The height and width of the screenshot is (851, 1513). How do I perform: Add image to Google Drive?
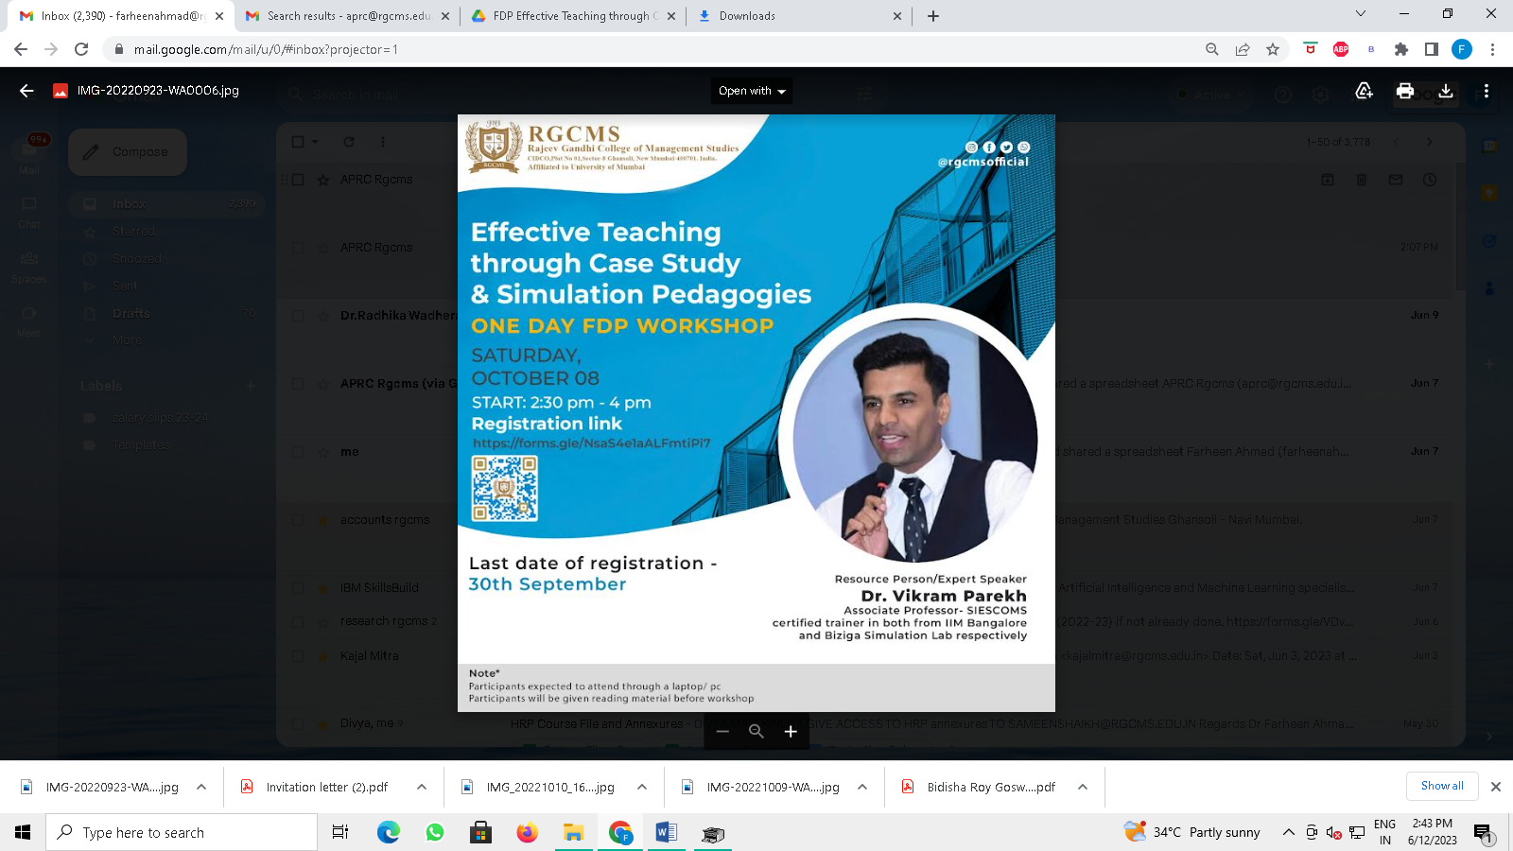1364,91
